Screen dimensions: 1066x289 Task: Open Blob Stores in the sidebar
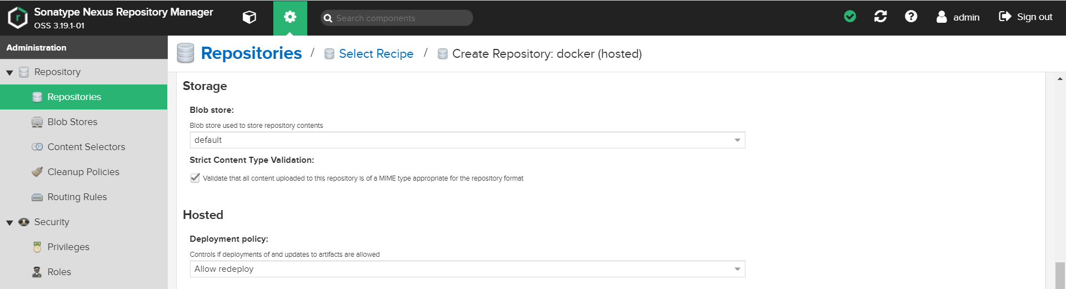[x=72, y=122]
